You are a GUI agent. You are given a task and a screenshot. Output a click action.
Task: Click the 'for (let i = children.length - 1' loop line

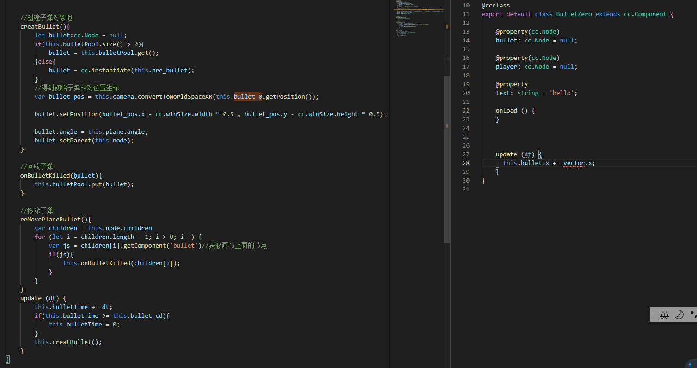(118, 237)
